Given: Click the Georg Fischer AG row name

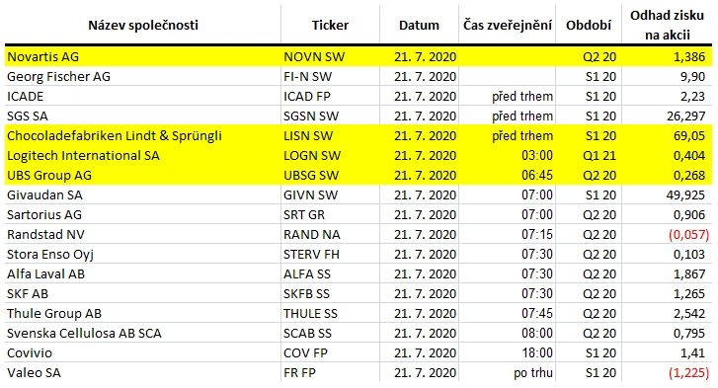Looking at the screenshot, I should [58, 76].
